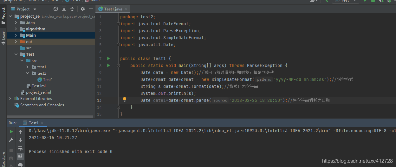Select the top-level src folder

[26, 48]
